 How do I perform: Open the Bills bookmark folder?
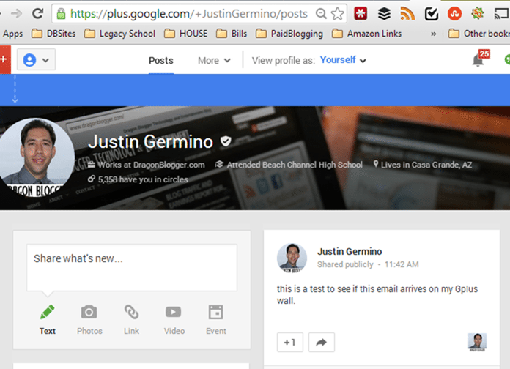232,34
